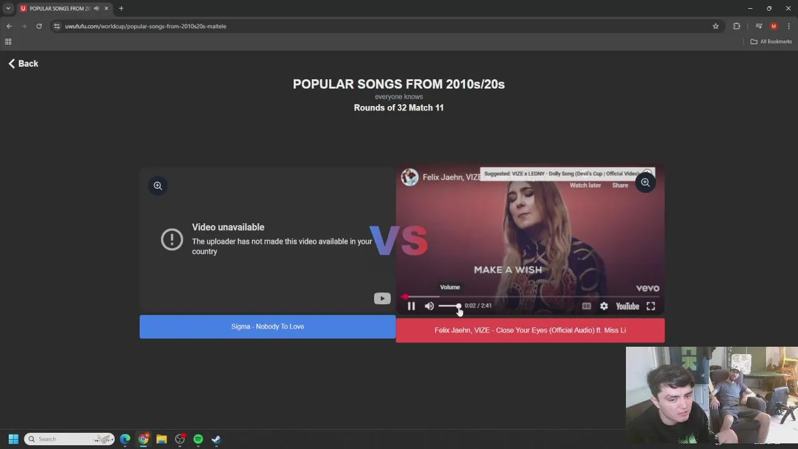
Task: Open Steam from the taskbar
Action: click(216, 439)
